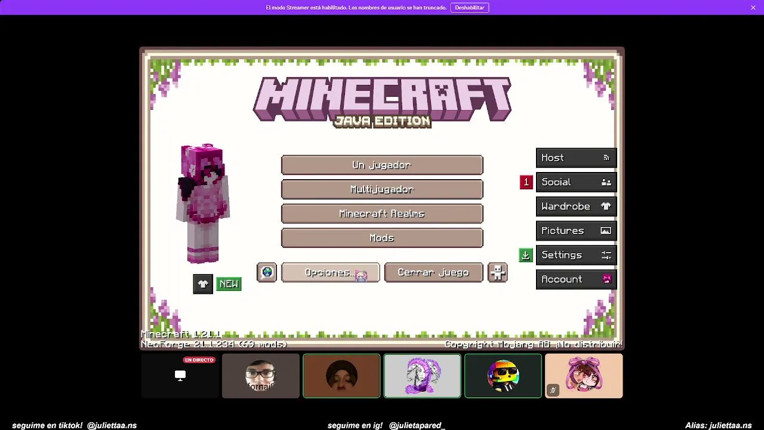Open the Mods list

tap(382, 238)
